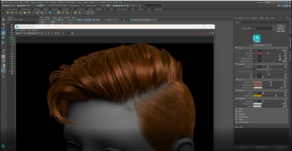Open the Beauty AOV dropdown
Viewport: 292px width, 151px height.
(21, 33)
